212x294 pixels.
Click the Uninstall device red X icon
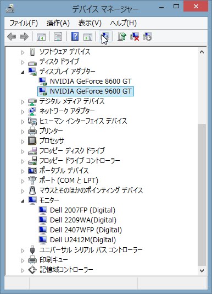[135, 36]
